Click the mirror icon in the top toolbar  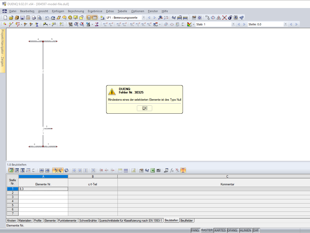[x=219, y=18]
